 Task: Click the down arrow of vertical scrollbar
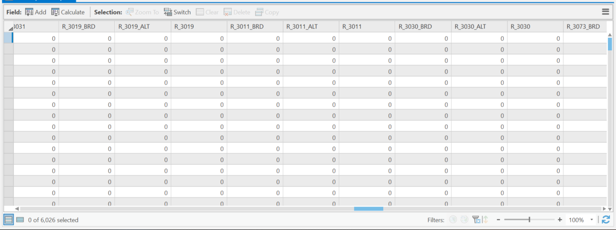610,208
